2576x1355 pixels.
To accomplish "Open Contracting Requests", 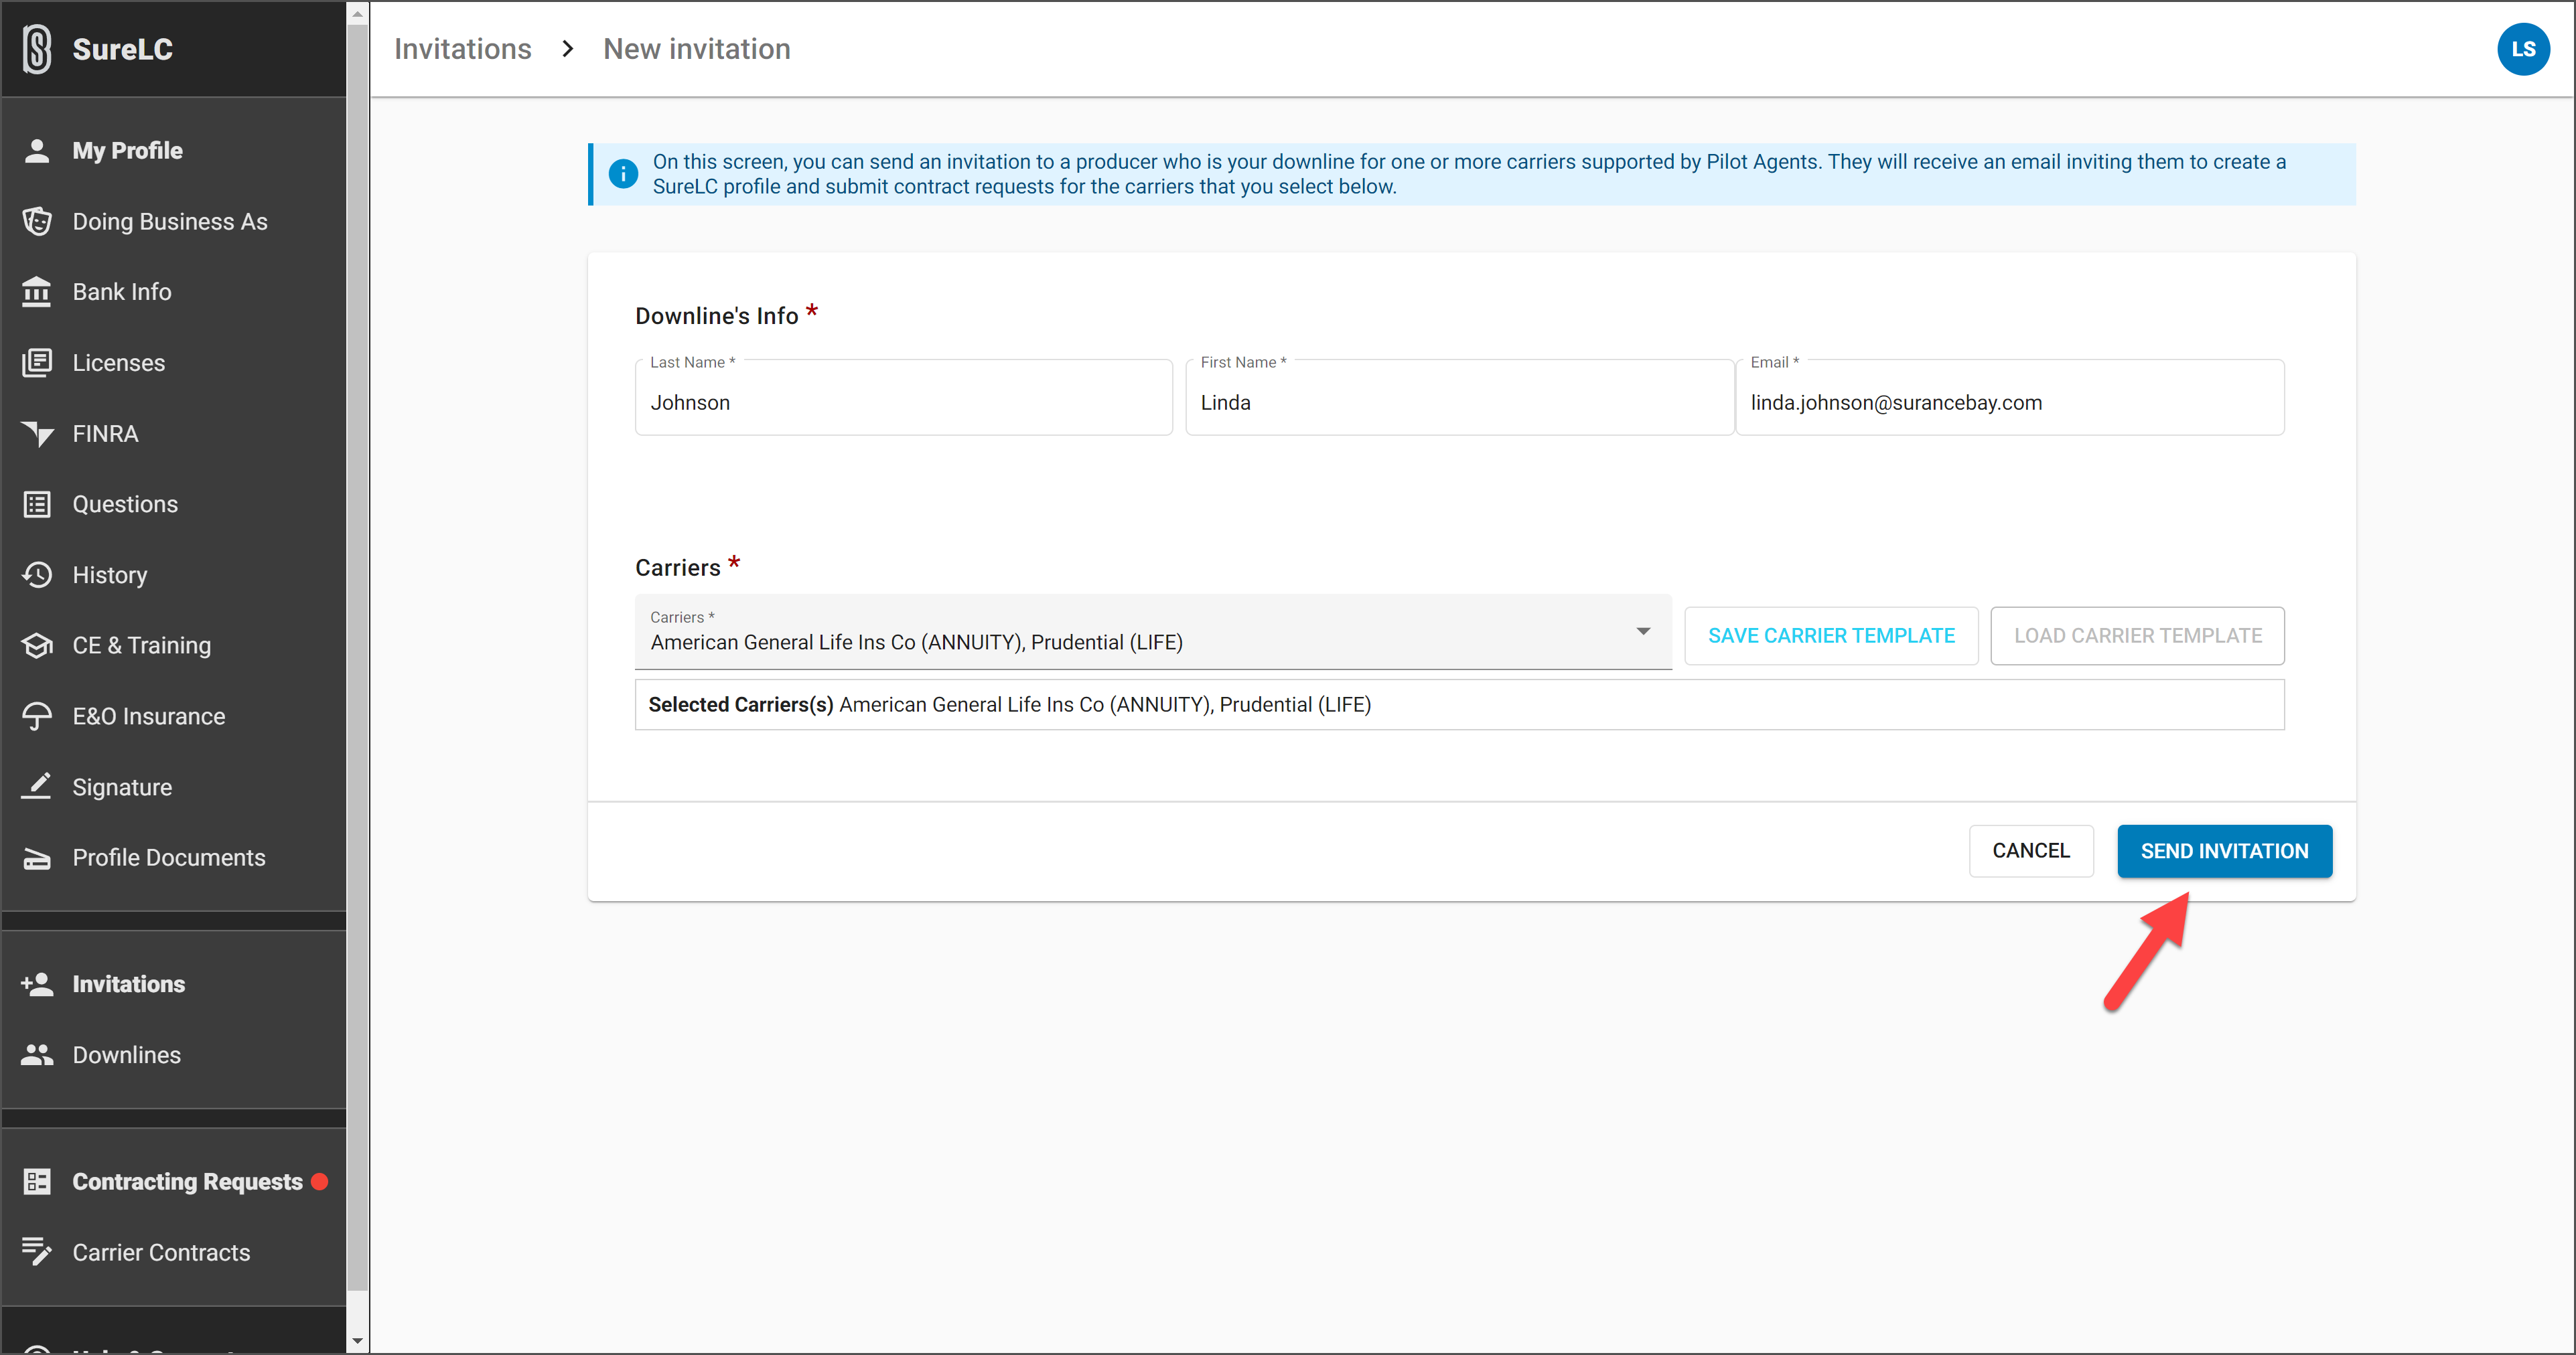I will 173,1181.
